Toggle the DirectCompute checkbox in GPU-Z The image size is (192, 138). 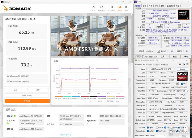pos(165,128)
